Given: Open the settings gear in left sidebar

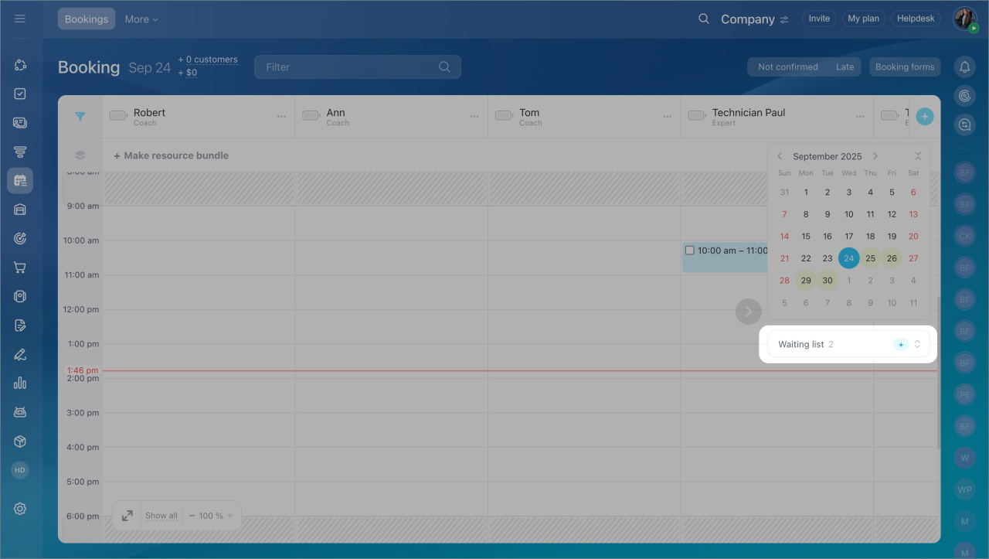Looking at the screenshot, I should click(20, 509).
